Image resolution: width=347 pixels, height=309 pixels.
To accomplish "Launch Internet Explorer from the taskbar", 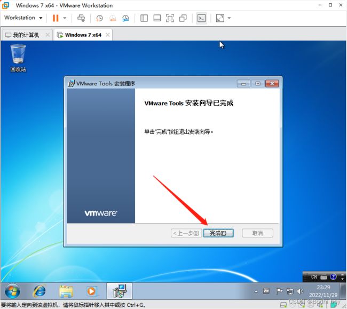I will pos(40,291).
